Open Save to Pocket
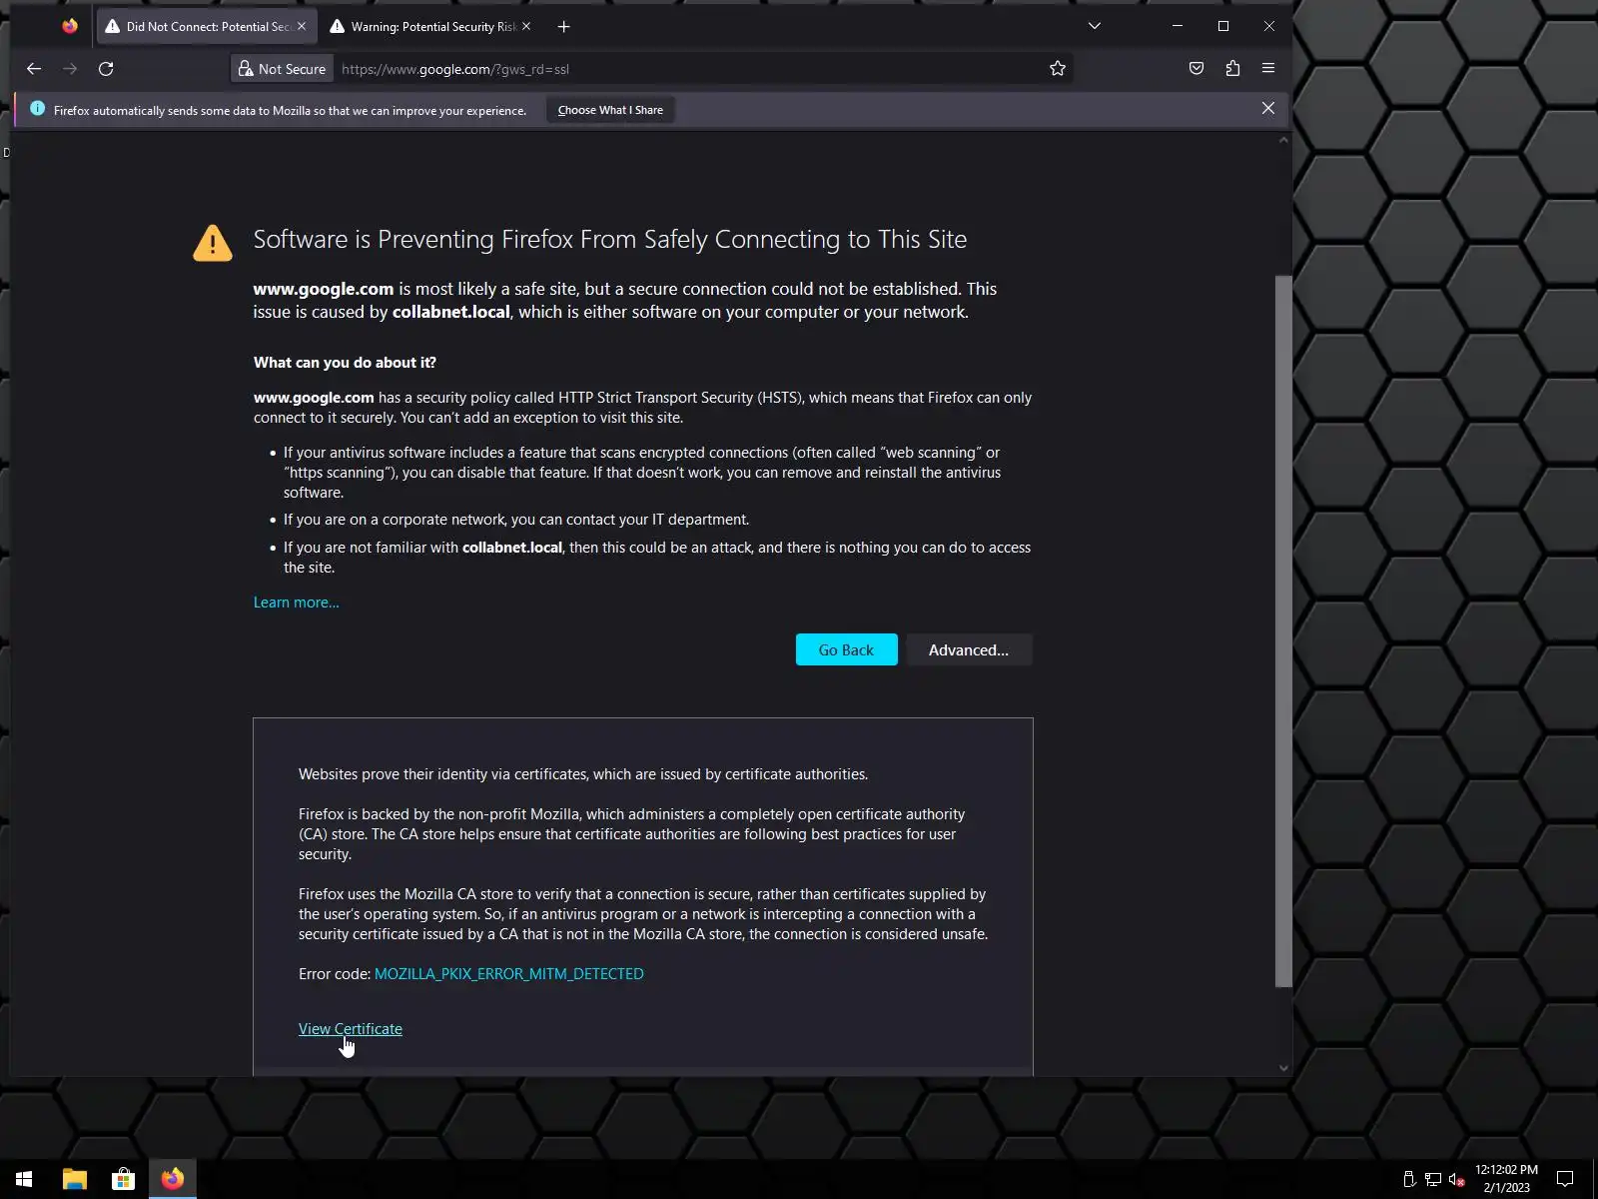1598x1199 pixels. point(1197,69)
